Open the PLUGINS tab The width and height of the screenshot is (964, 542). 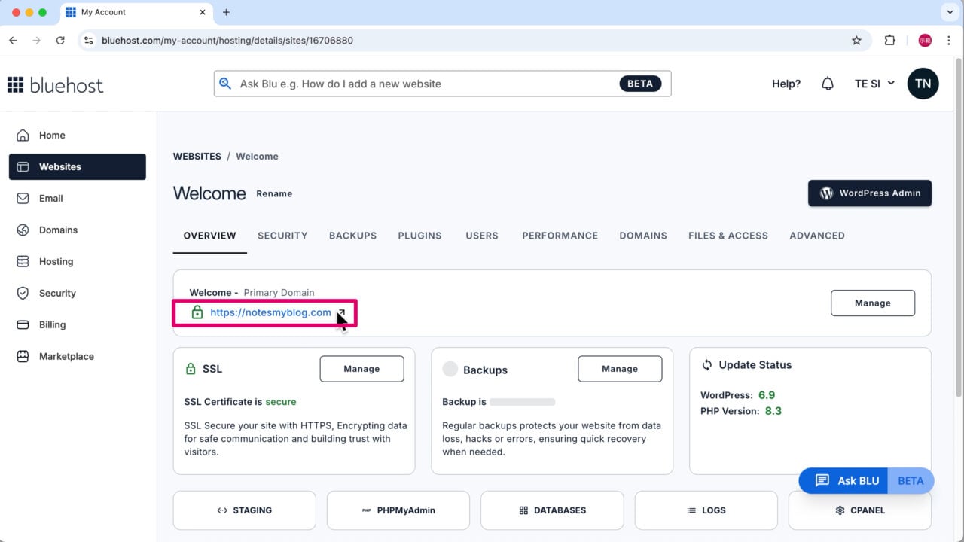[x=419, y=236]
